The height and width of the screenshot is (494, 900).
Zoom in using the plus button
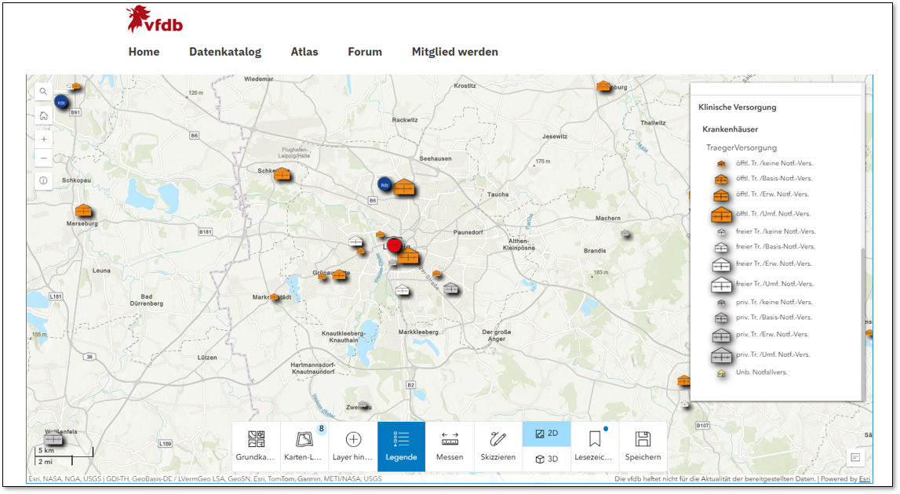point(43,139)
